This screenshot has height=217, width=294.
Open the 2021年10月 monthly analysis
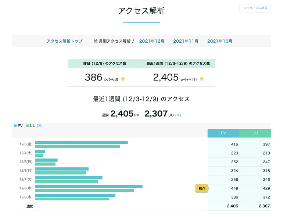[x=219, y=41]
